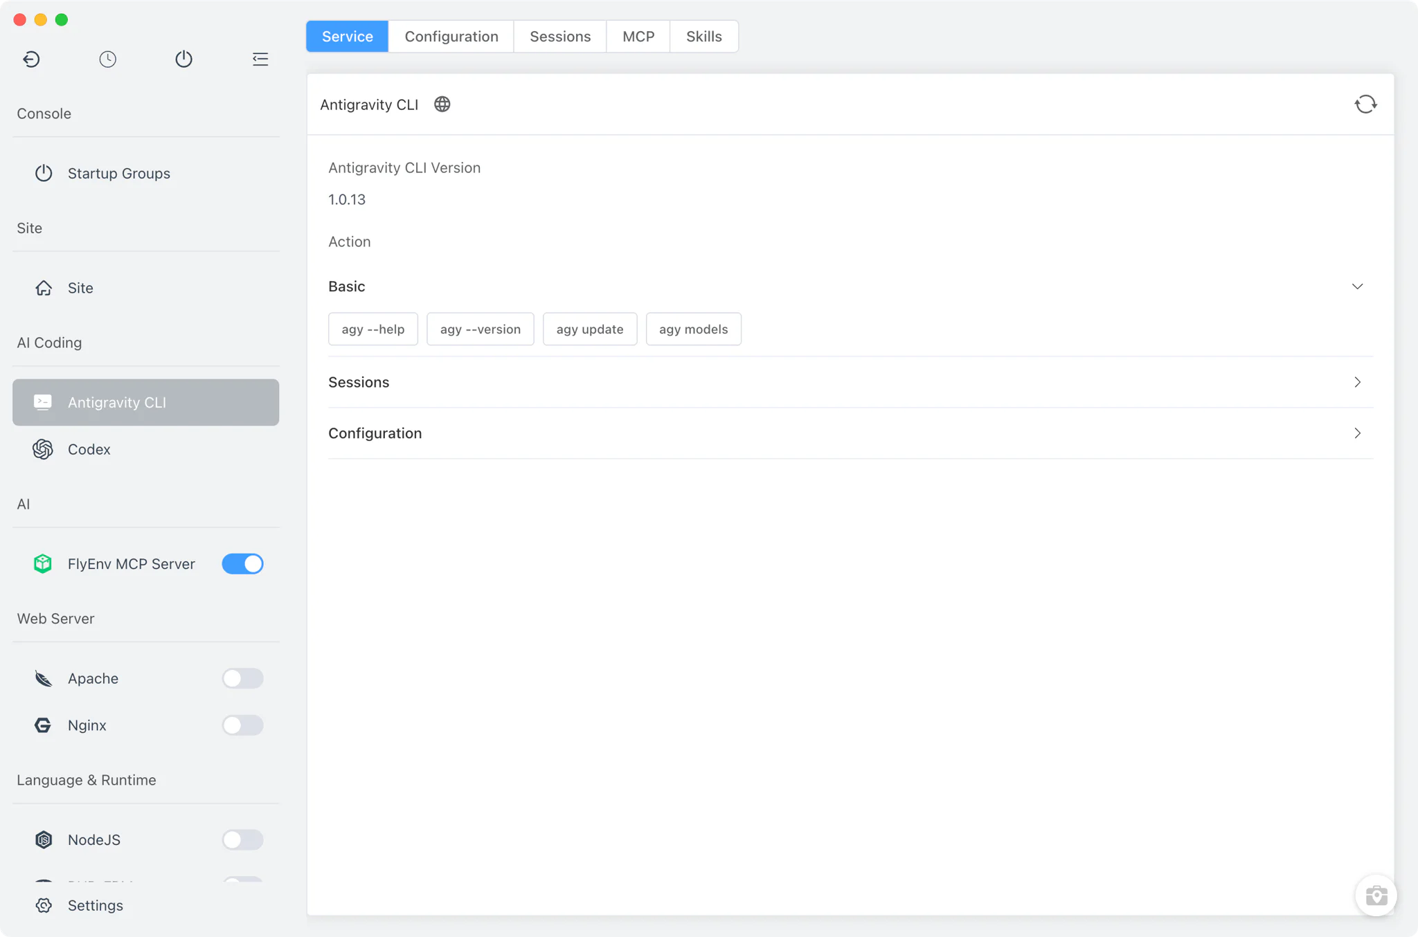Run the agy --help command button
Image resolution: width=1418 pixels, height=937 pixels.
coord(373,329)
